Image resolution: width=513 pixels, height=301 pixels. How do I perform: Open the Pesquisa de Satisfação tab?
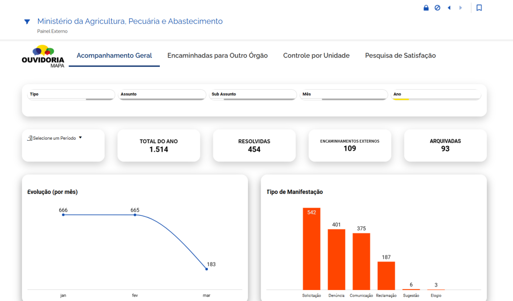(x=400, y=56)
